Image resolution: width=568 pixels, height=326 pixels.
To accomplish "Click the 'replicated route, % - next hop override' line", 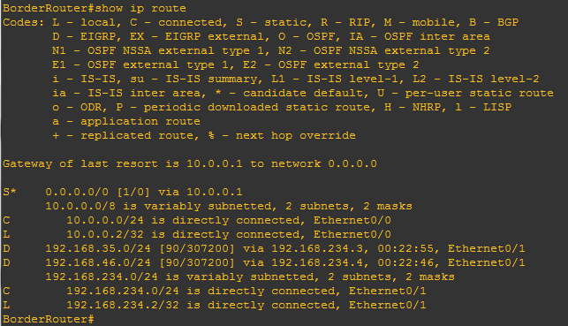I will pyautogui.click(x=204, y=135).
